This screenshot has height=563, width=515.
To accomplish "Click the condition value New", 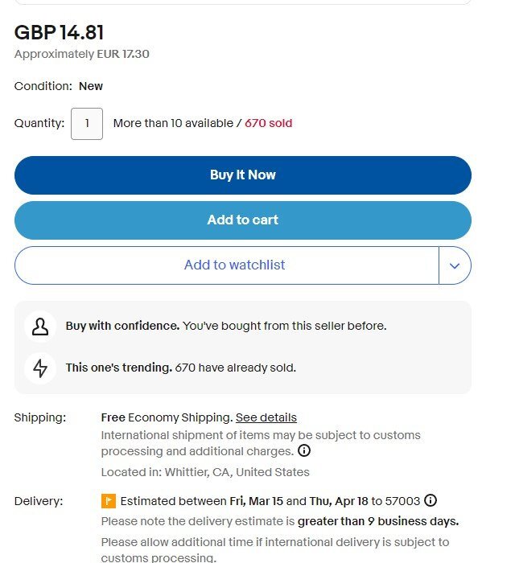I will click(91, 86).
